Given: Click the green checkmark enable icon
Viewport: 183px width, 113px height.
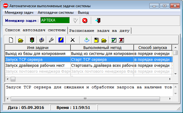Looking at the screenshot, I should point(114,40).
